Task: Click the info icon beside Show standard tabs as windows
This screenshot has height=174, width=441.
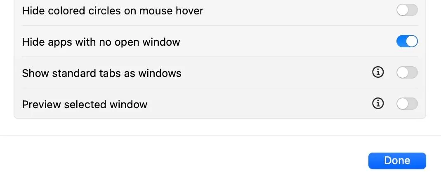Action: click(377, 73)
